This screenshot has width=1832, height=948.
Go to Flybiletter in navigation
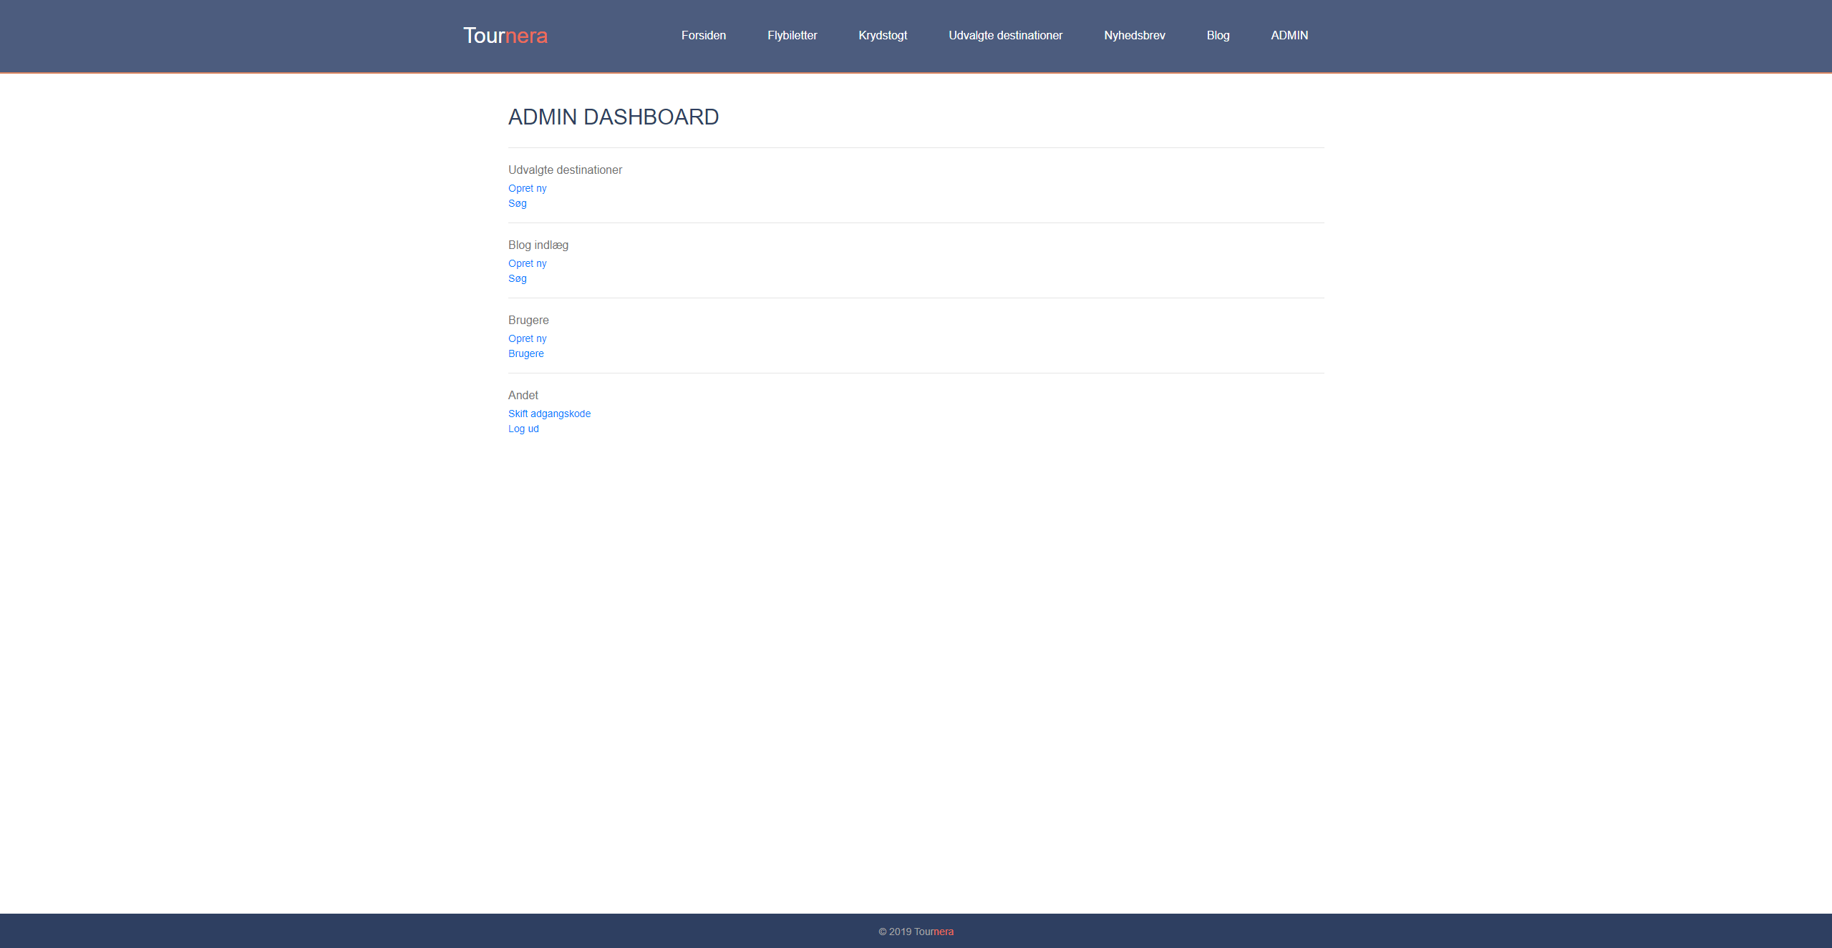(792, 36)
